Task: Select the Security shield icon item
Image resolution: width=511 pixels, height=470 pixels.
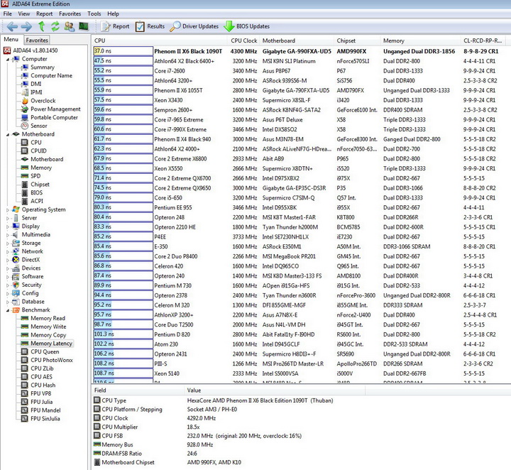Action: coord(16,285)
